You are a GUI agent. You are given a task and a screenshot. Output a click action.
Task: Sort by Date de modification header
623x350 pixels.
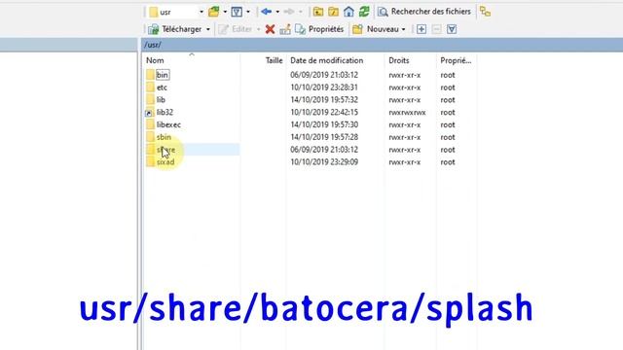pos(327,60)
